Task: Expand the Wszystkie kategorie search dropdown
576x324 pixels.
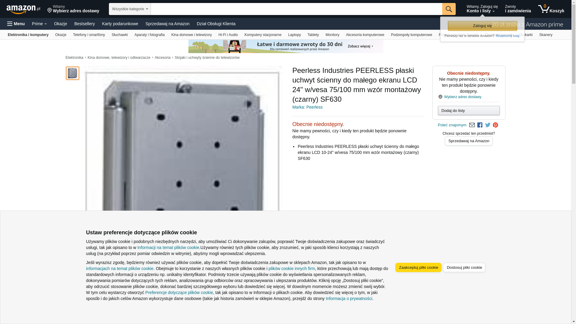Action: 130,9
